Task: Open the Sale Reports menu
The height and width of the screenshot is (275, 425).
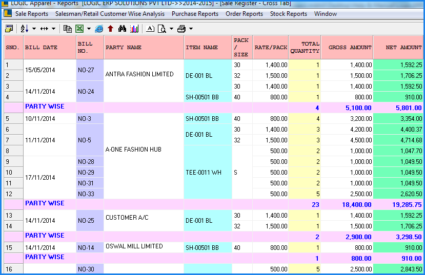Action: (x=32, y=13)
